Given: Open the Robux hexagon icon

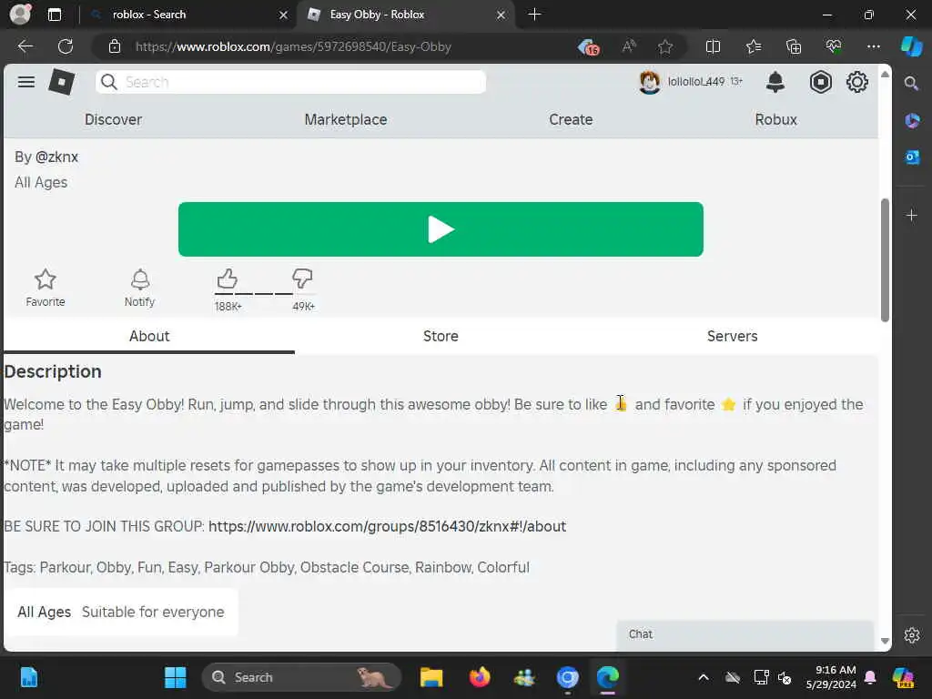Looking at the screenshot, I should pyautogui.click(x=820, y=82).
